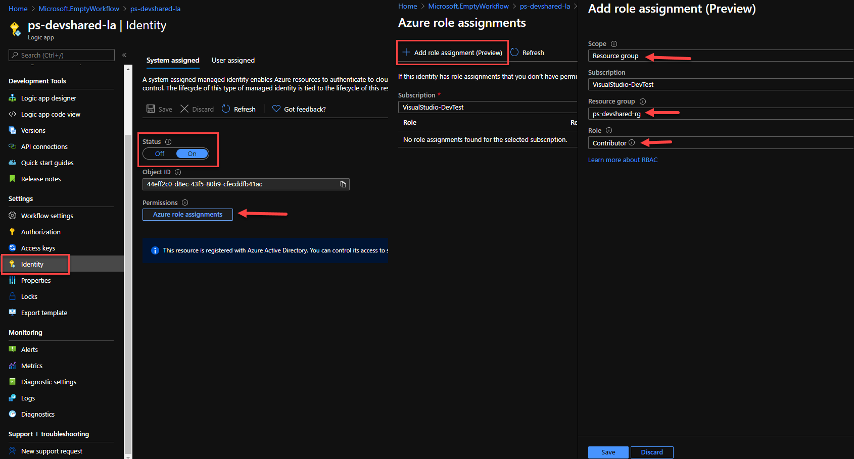Image resolution: width=854 pixels, height=459 pixels.
Task: Add a role assignment (Preview)
Action: coord(452,52)
